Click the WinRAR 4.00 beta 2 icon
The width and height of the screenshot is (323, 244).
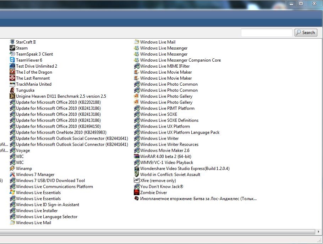pyautogui.click(x=137, y=156)
